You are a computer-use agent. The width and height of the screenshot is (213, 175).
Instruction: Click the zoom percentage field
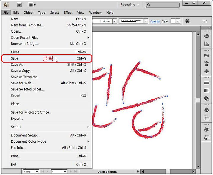pyautogui.click(x=29, y=172)
